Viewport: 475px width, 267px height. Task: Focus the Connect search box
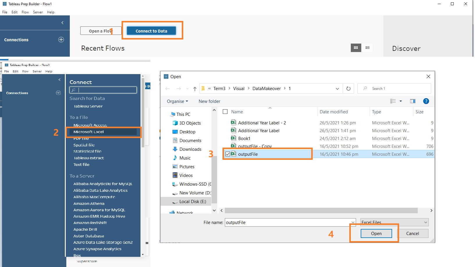pos(103,90)
